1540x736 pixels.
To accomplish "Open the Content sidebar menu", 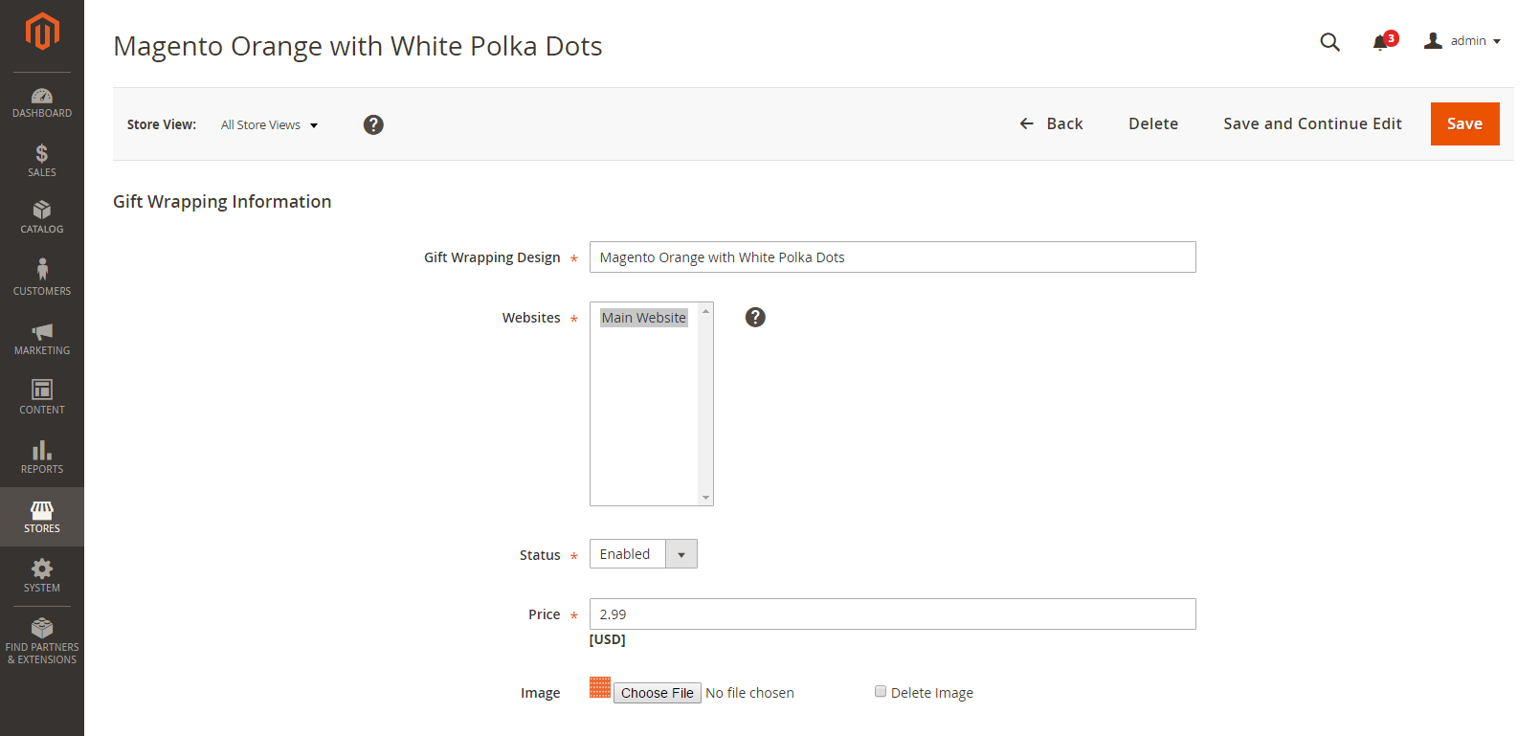I will (42, 397).
